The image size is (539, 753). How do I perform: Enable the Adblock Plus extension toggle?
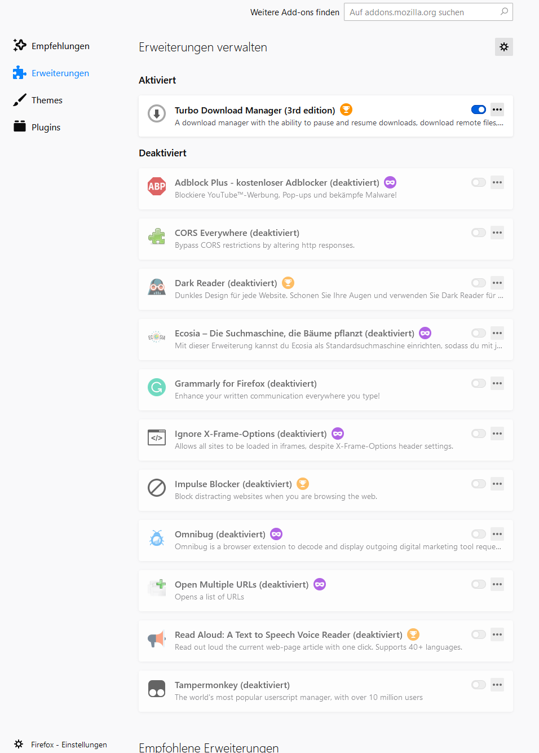478,182
